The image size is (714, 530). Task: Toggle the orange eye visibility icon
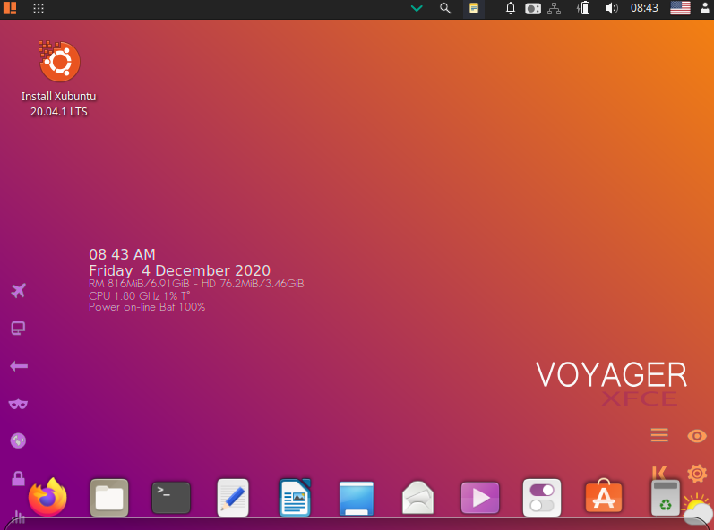(697, 436)
